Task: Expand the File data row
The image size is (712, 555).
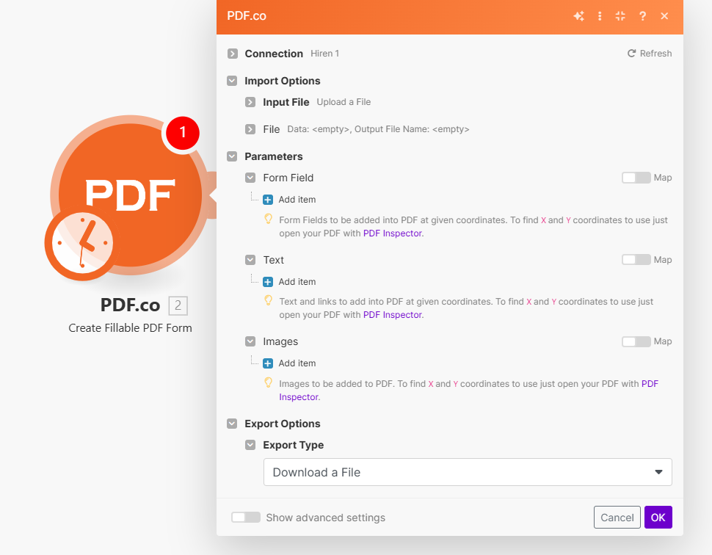Action: (250, 129)
